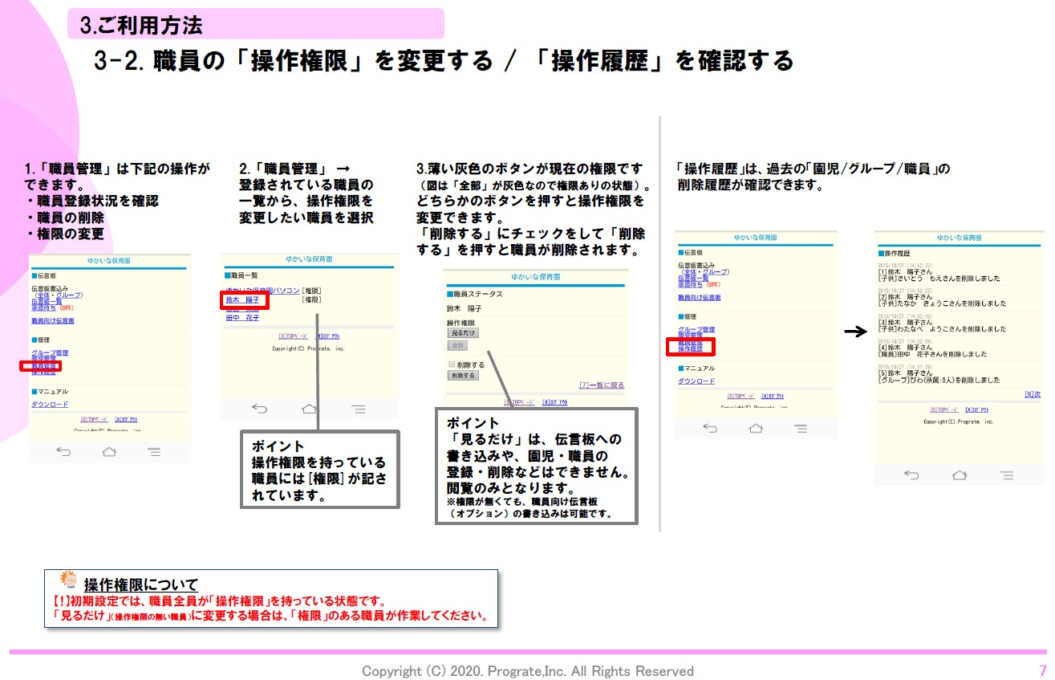Go to next page via [9]次 link
The width and height of the screenshot is (1055, 680).
(1032, 394)
